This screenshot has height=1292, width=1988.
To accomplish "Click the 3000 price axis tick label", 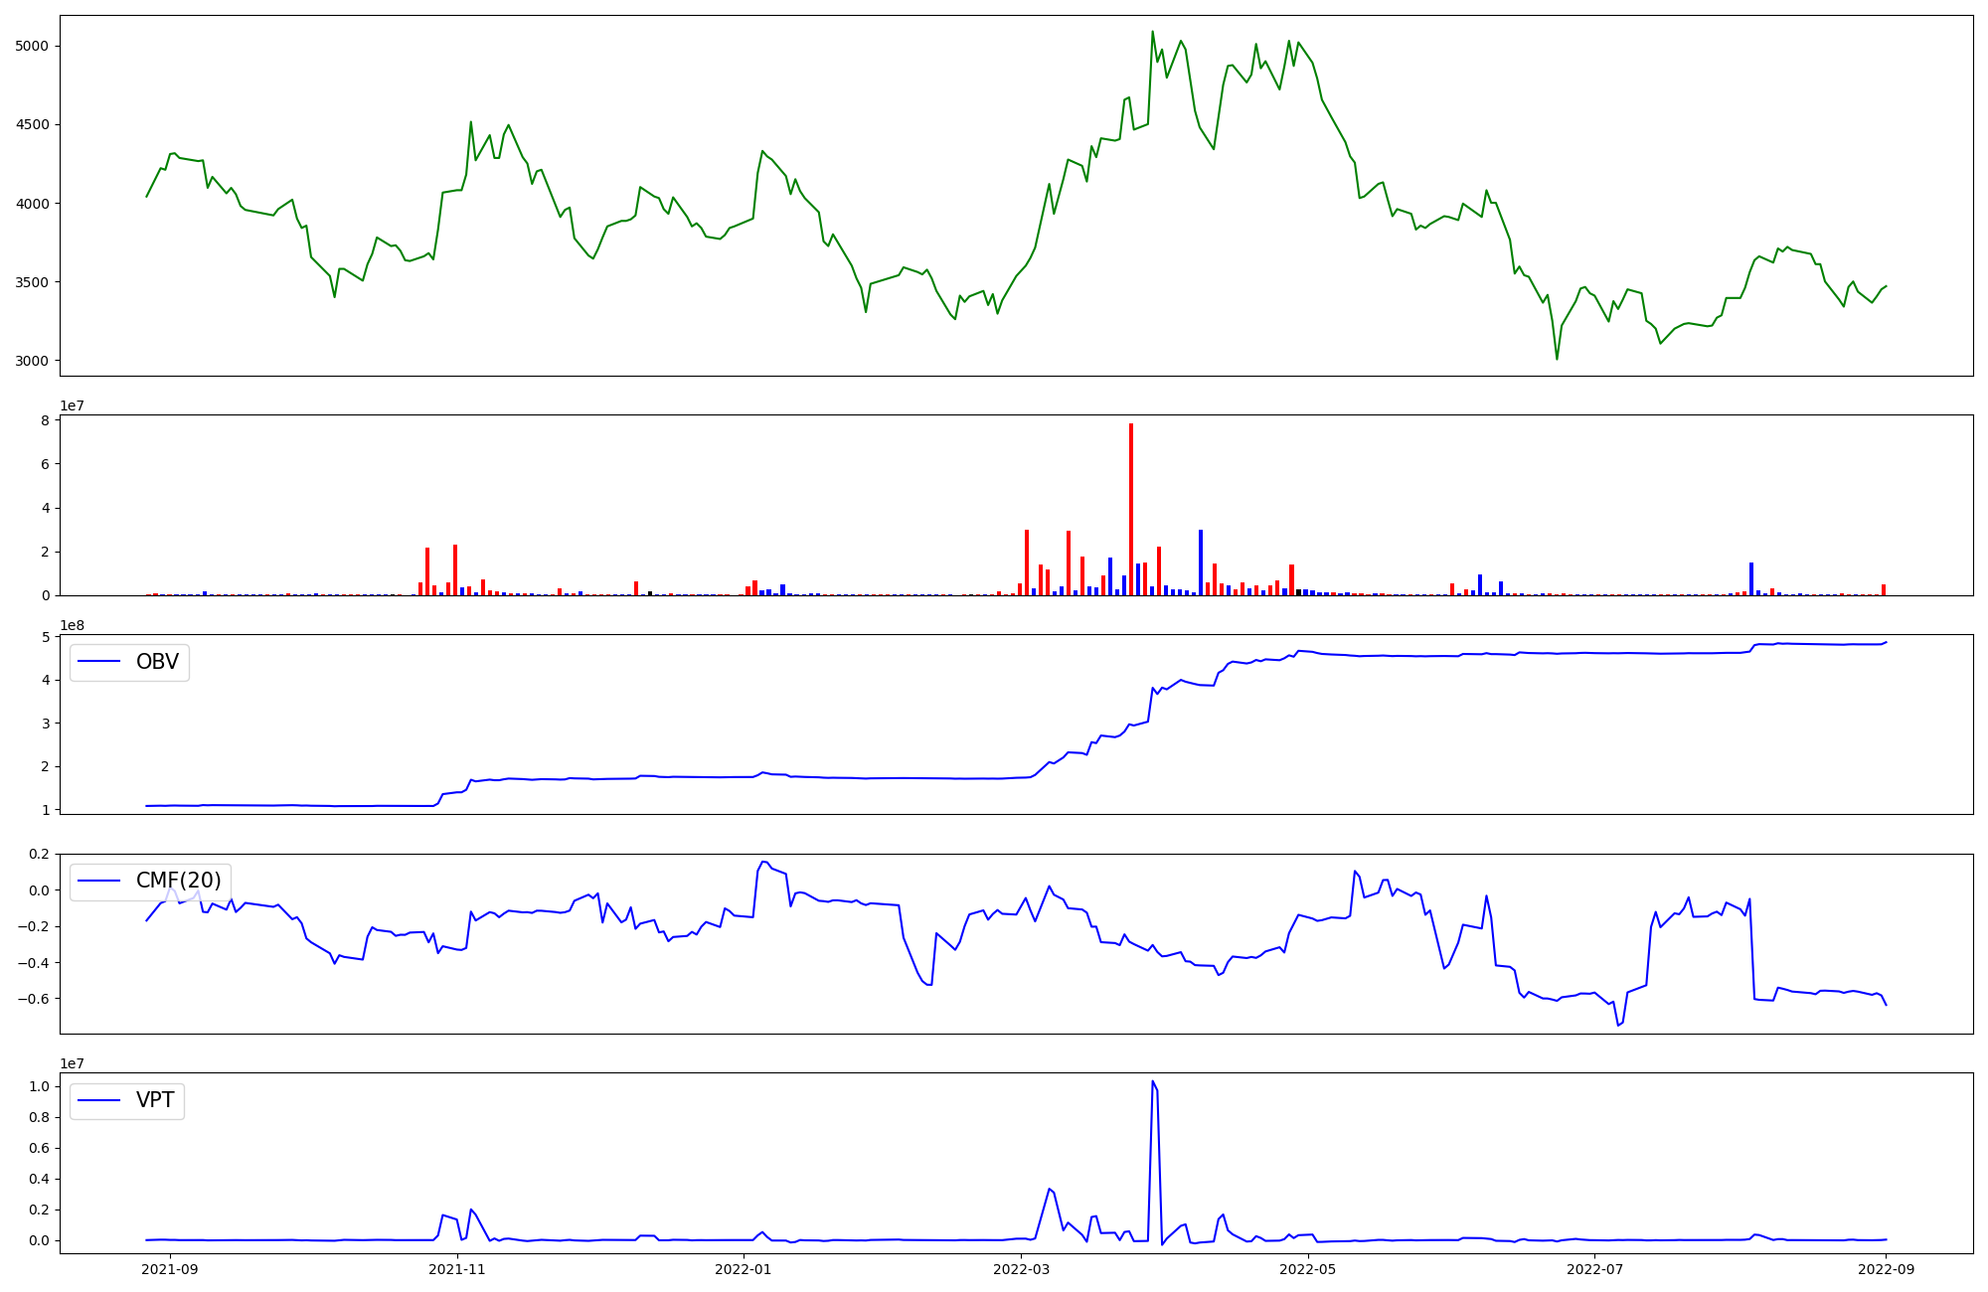I will tap(33, 361).
